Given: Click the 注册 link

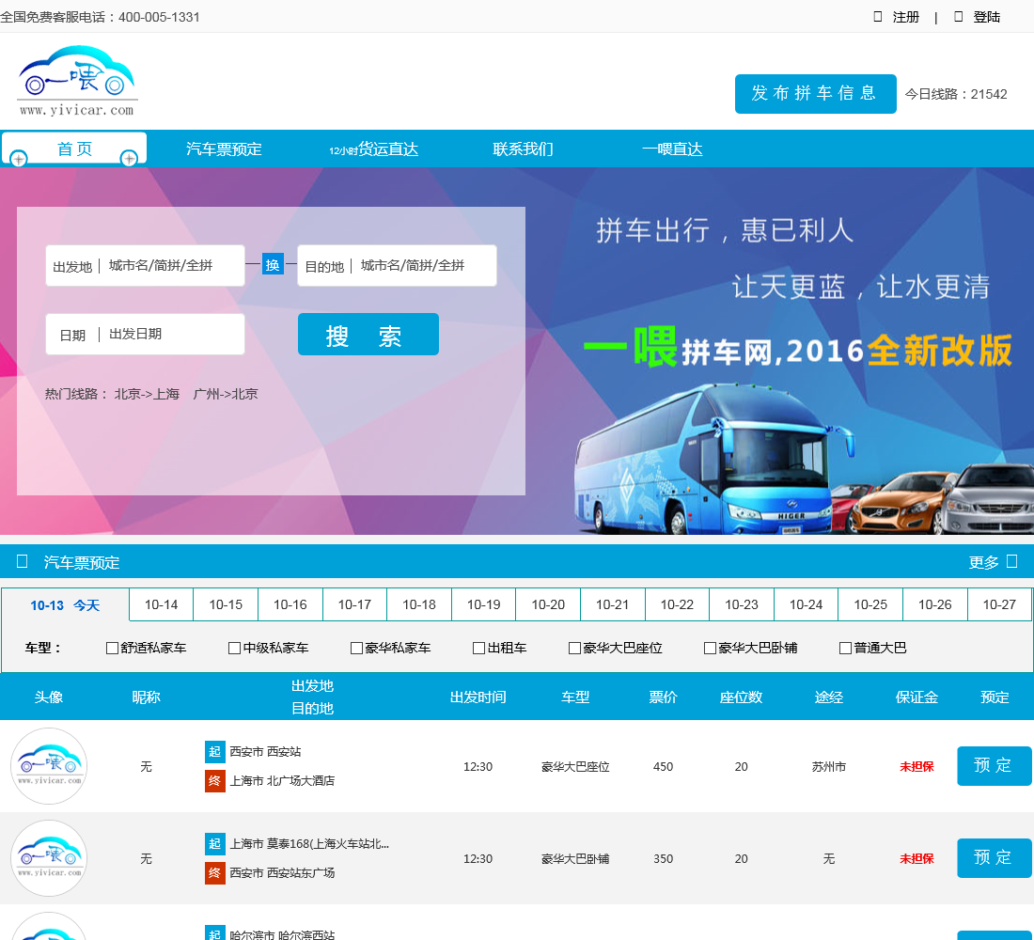Looking at the screenshot, I should click(x=906, y=17).
